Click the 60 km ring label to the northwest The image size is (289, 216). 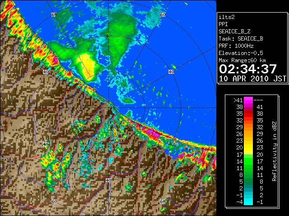click(x=54, y=14)
